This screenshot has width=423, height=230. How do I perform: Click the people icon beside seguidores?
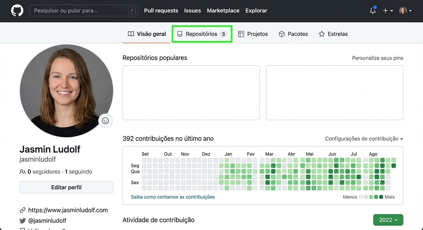coord(23,172)
